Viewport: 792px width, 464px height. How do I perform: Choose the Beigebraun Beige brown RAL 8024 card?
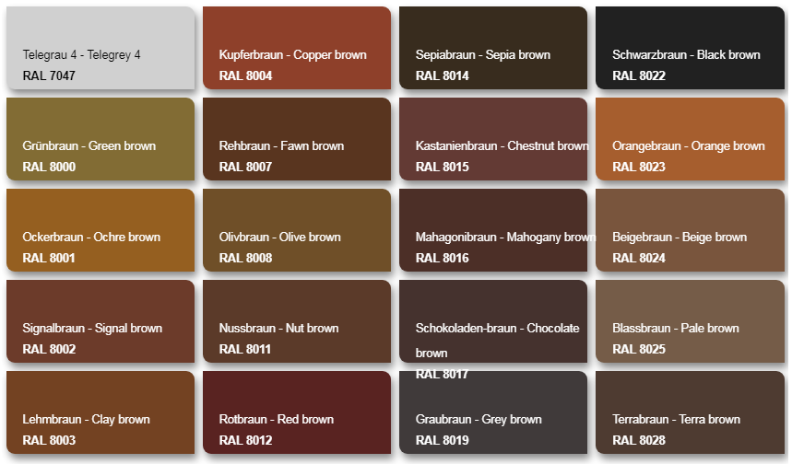pyautogui.click(x=690, y=230)
